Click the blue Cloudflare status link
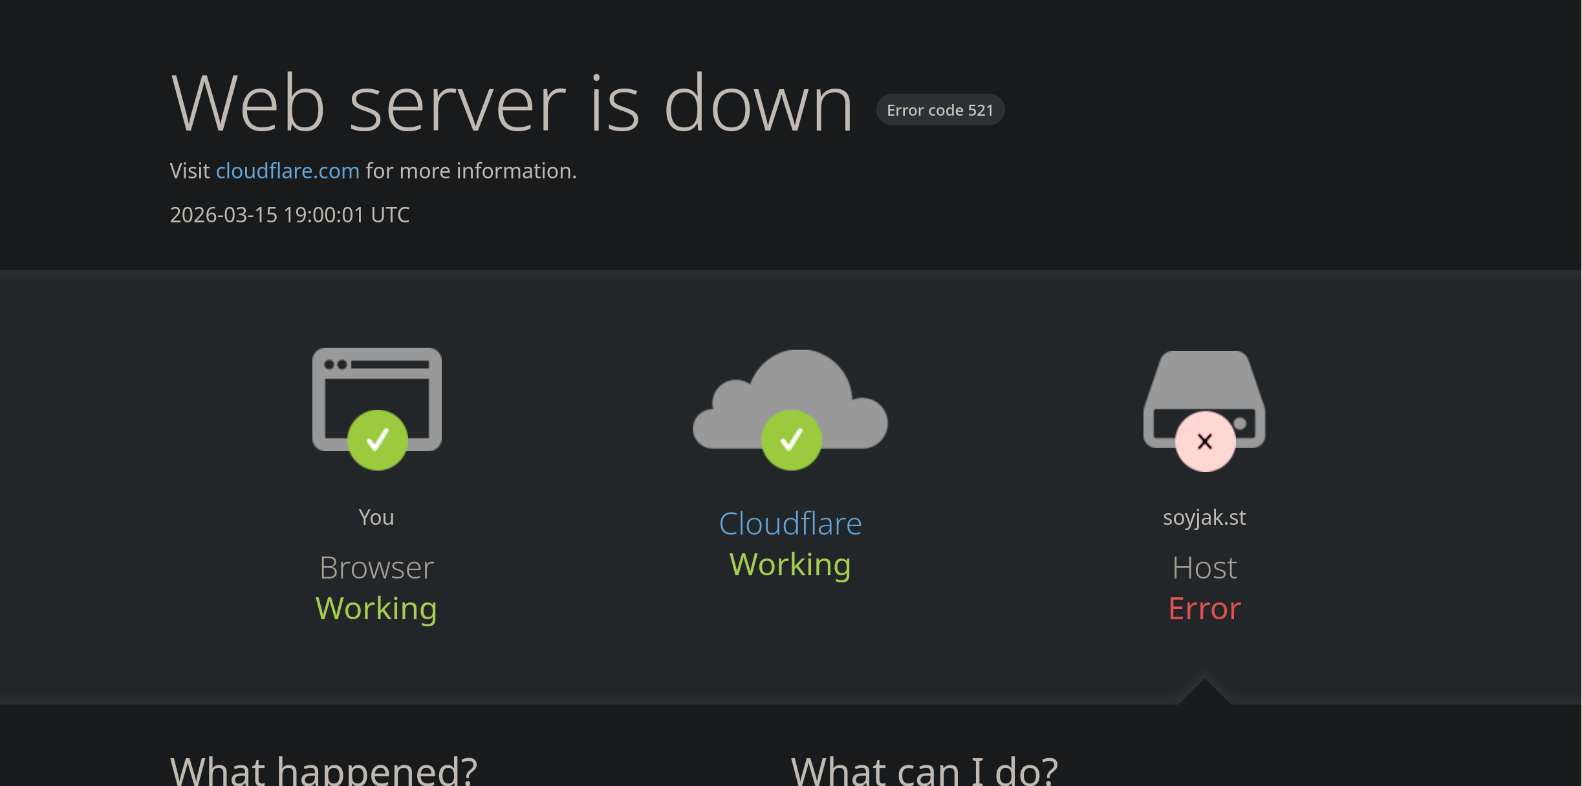The height and width of the screenshot is (786, 1582). point(790,524)
